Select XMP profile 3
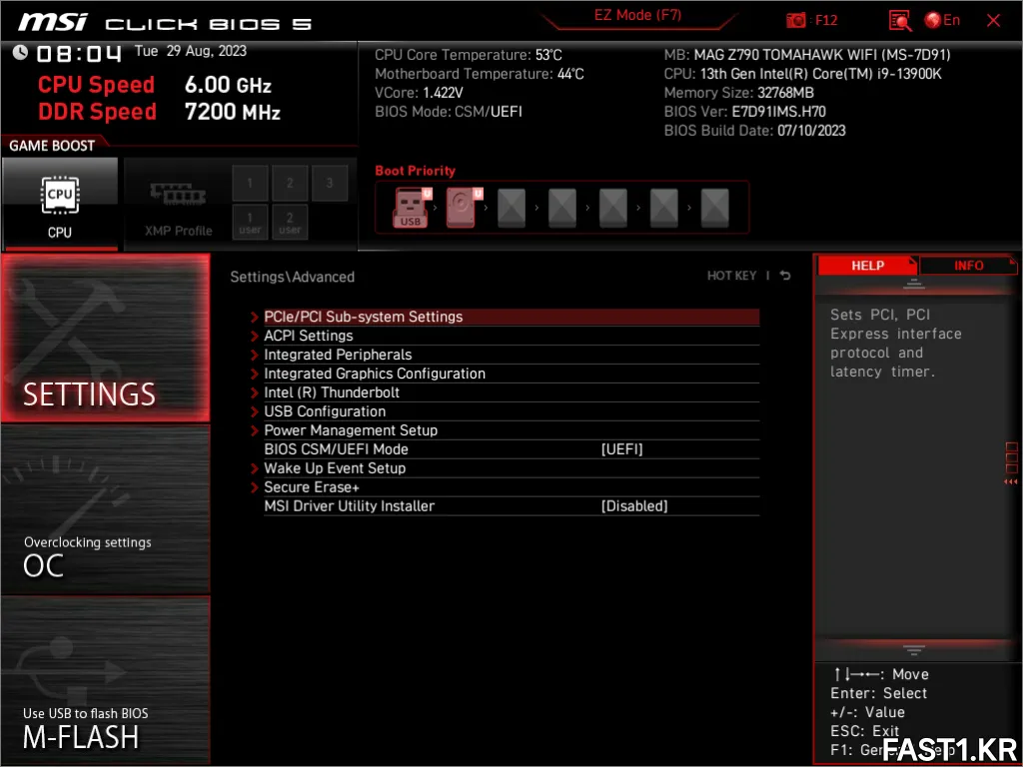 [330, 183]
